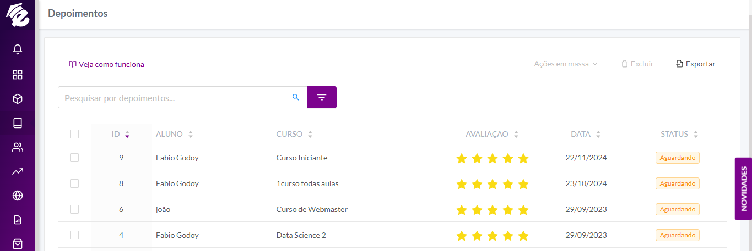This screenshot has height=251, width=752.
Task: Click the search magnifier icon
Action: pos(296,97)
